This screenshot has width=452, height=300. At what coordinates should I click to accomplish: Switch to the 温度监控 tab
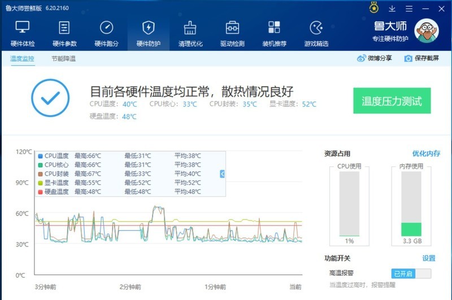[22, 59]
